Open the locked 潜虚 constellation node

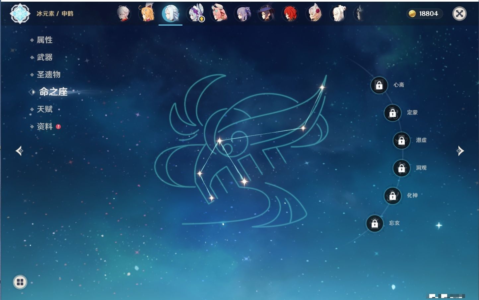[401, 141]
